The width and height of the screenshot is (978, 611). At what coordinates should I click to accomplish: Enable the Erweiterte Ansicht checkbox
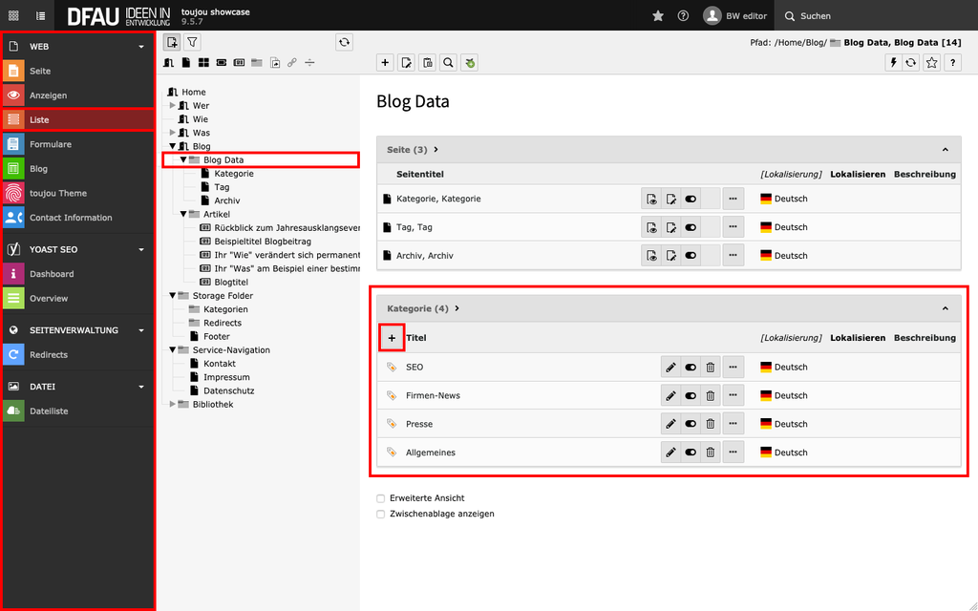coord(381,498)
